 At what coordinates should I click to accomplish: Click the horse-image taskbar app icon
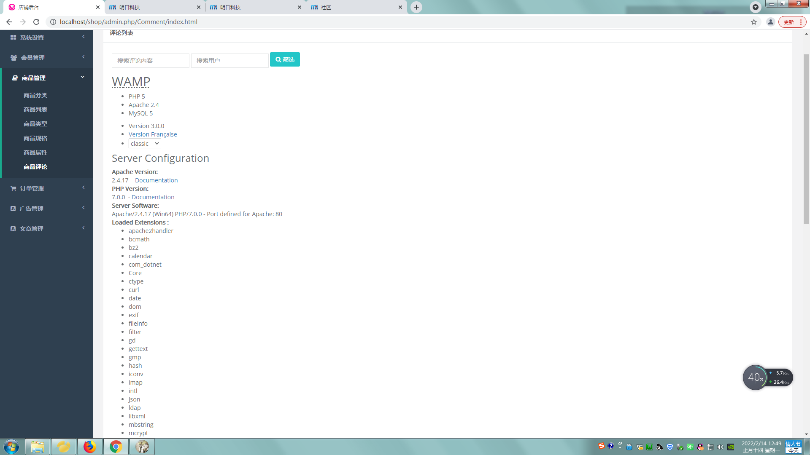click(142, 447)
